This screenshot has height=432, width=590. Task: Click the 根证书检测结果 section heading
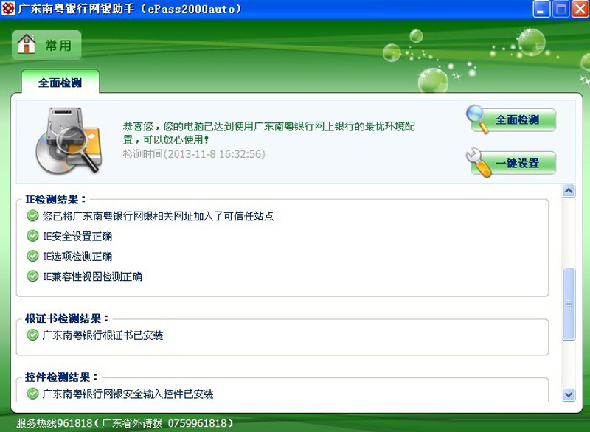pos(66,318)
